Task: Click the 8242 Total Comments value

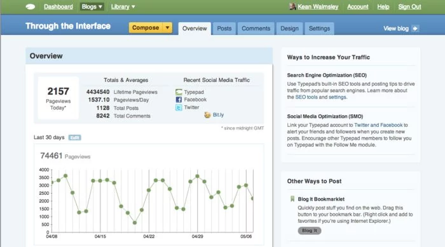Action: 103,116
